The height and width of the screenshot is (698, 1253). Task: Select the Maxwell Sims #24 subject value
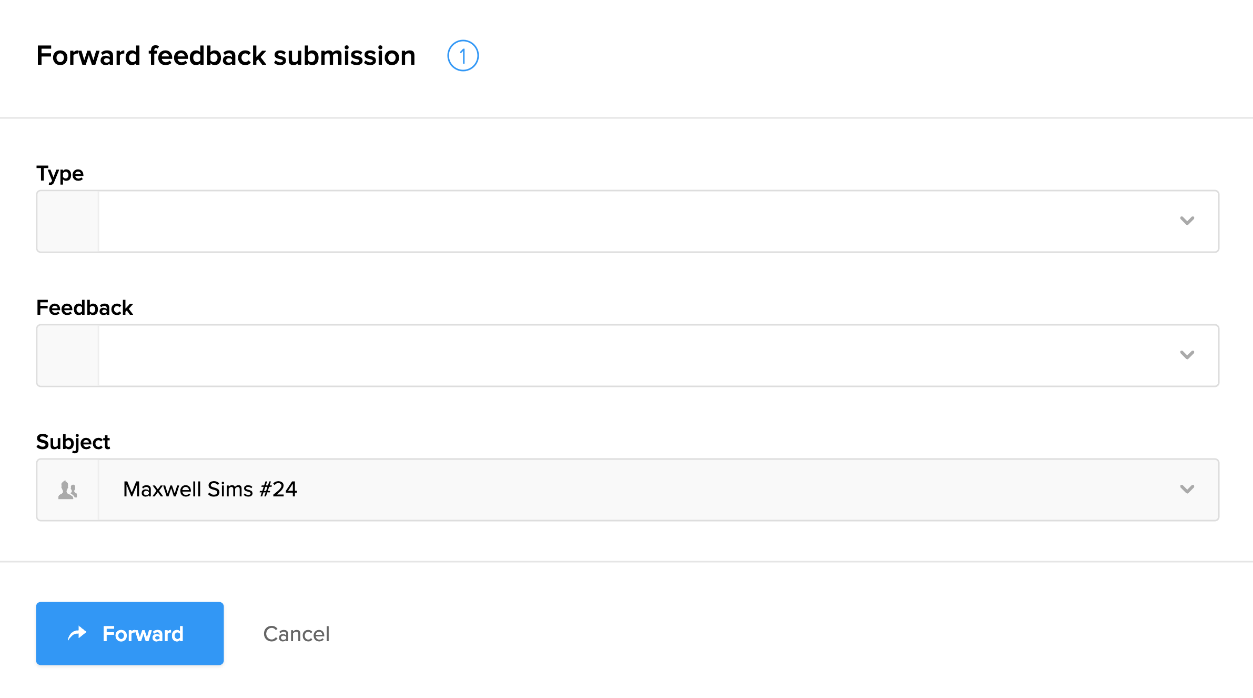(210, 490)
